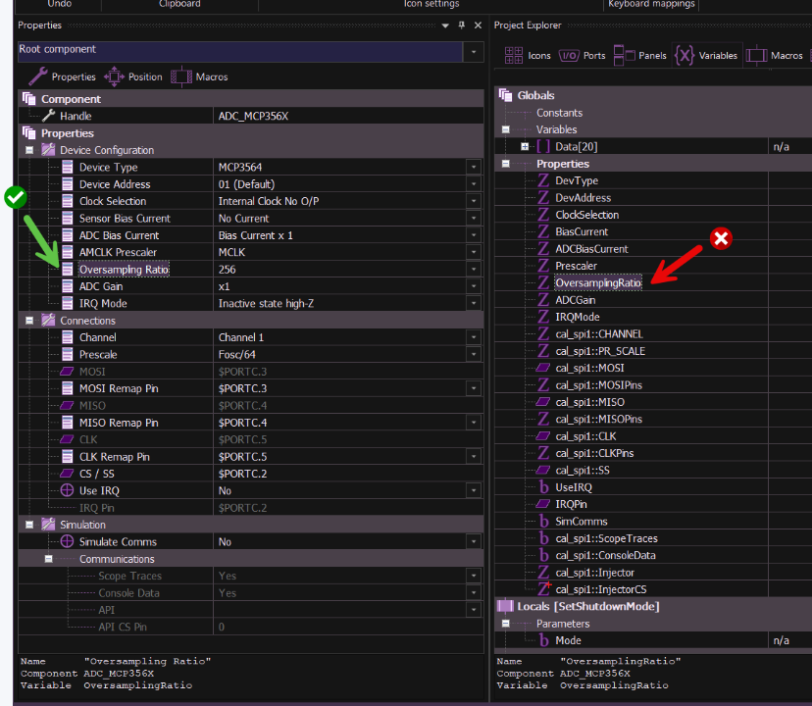Click the Macros icon in Properties panel

tap(181, 76)
